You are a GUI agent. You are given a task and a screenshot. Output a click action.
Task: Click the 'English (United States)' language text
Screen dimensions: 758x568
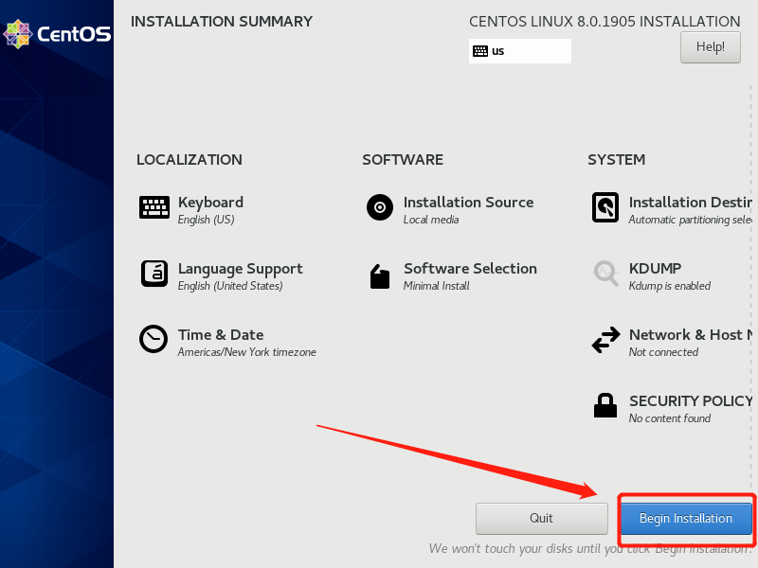230,286
